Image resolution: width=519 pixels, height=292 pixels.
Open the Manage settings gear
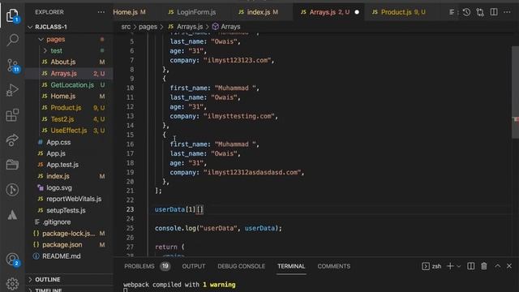[12, 284]
